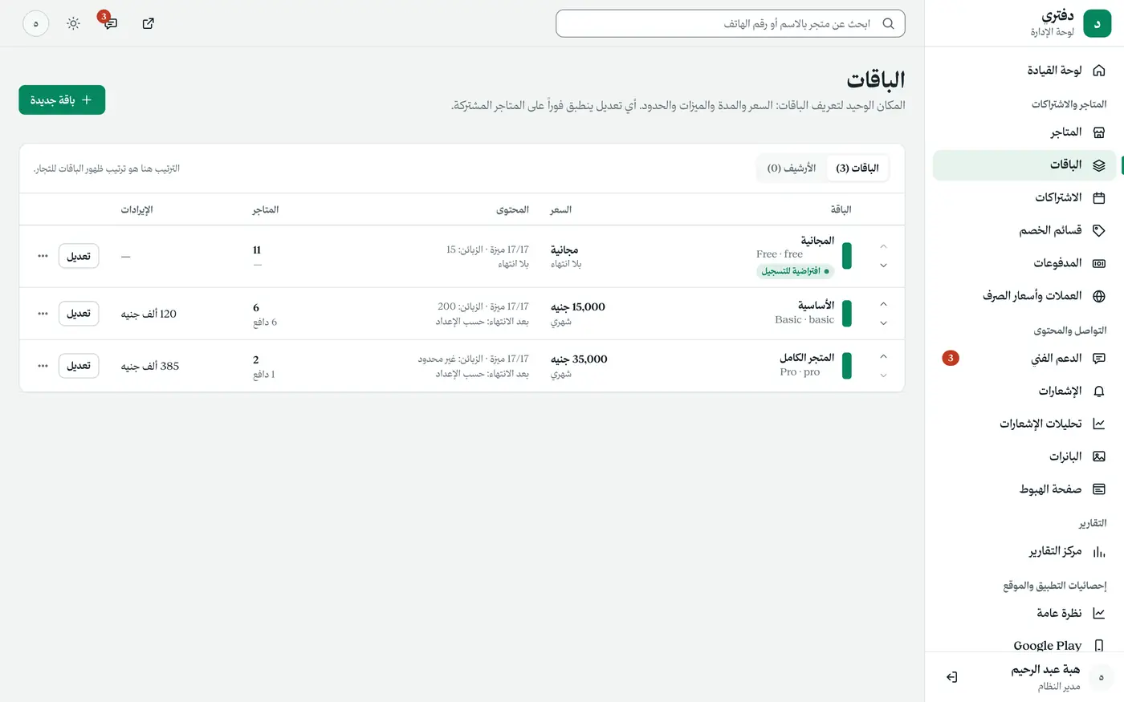Move الأساسية plan up with chevron

point(883,305)
